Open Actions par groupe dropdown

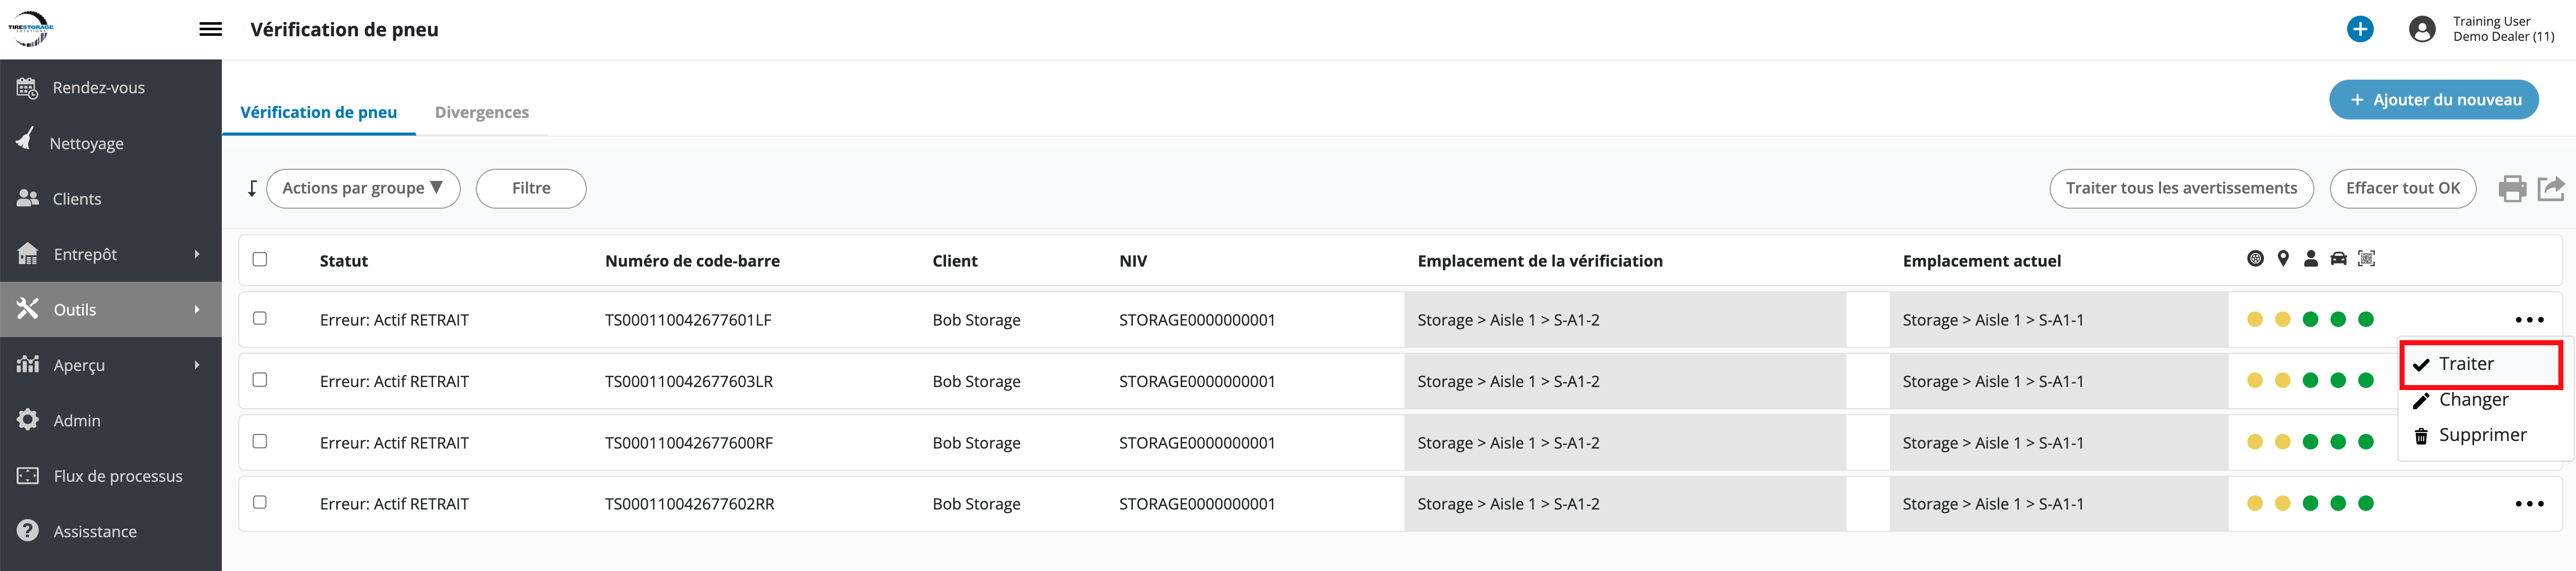(x=362, y=188)
